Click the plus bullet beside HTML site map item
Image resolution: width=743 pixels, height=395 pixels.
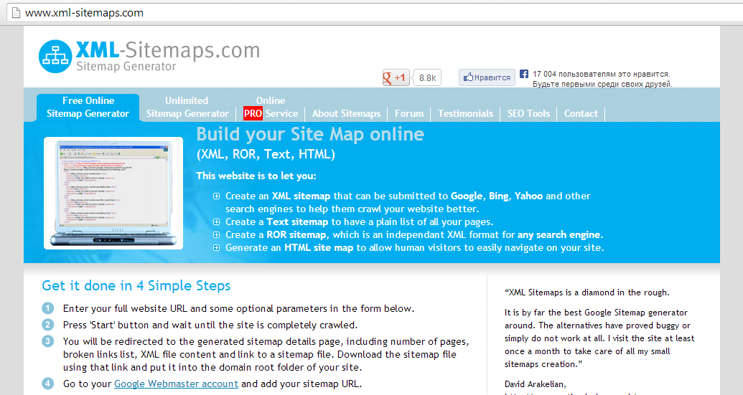(x=217, y=247)
